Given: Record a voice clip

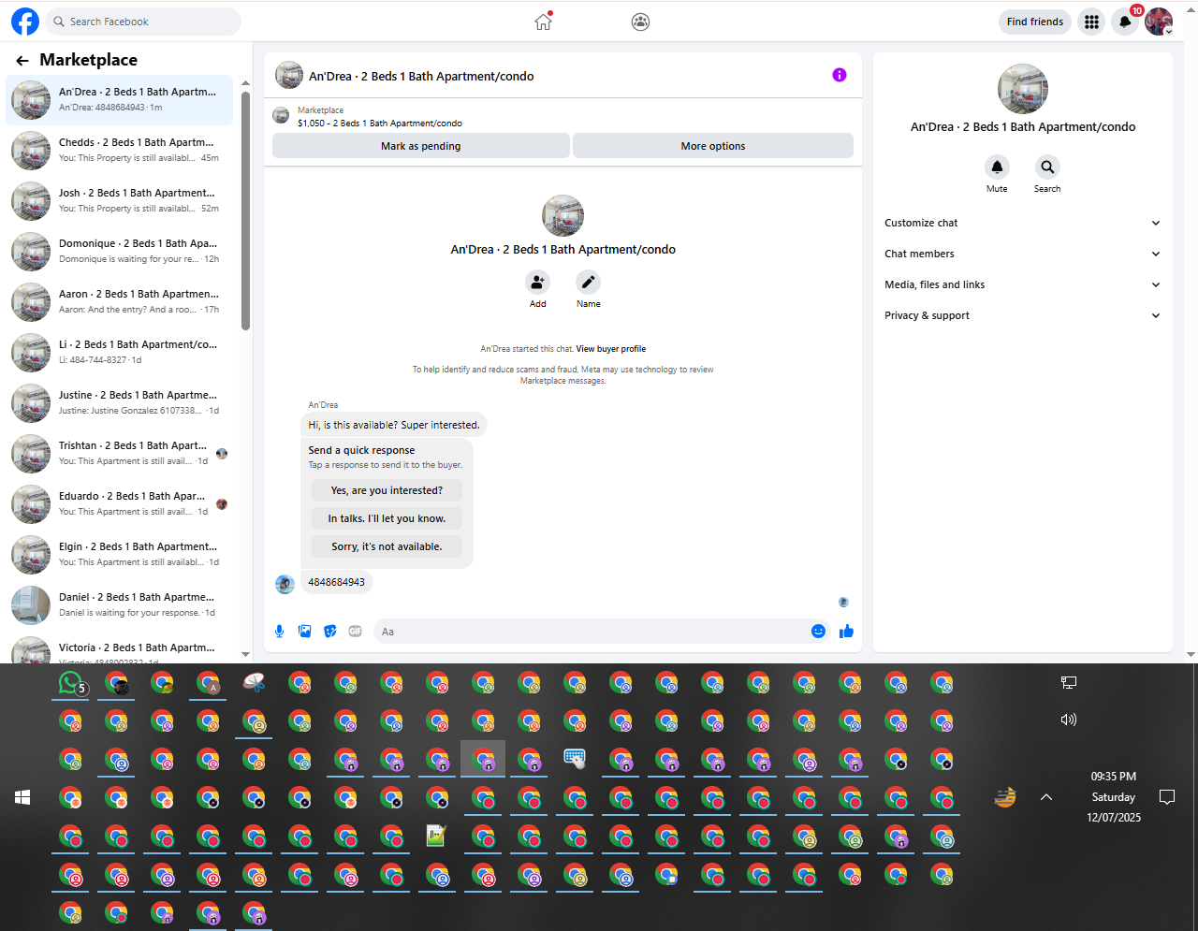Looking at the screenshot, I should [x=279, y=632].
